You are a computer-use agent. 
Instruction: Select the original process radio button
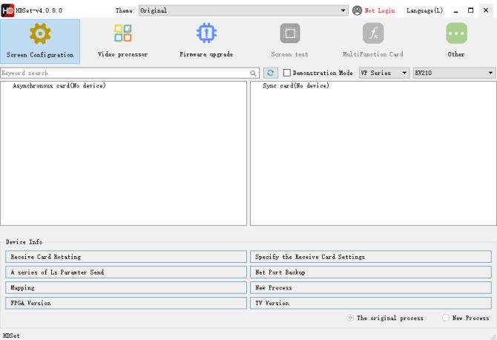[x=351, y=318]
